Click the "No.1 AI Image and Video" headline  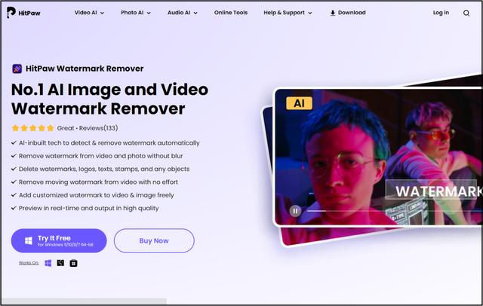pos(109,90)
